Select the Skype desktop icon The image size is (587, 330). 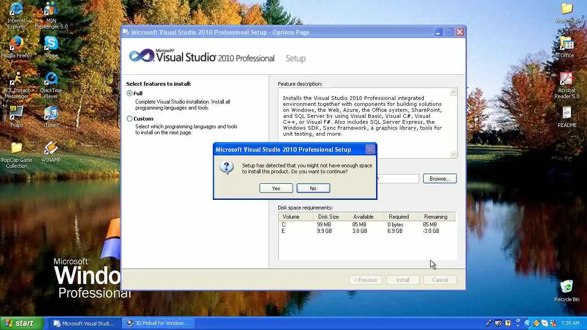click(x=51, y=47)
